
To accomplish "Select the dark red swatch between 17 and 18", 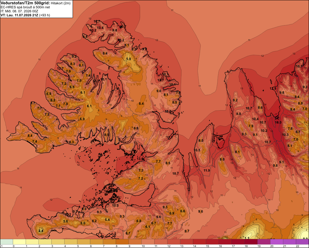I will [238, 242].
